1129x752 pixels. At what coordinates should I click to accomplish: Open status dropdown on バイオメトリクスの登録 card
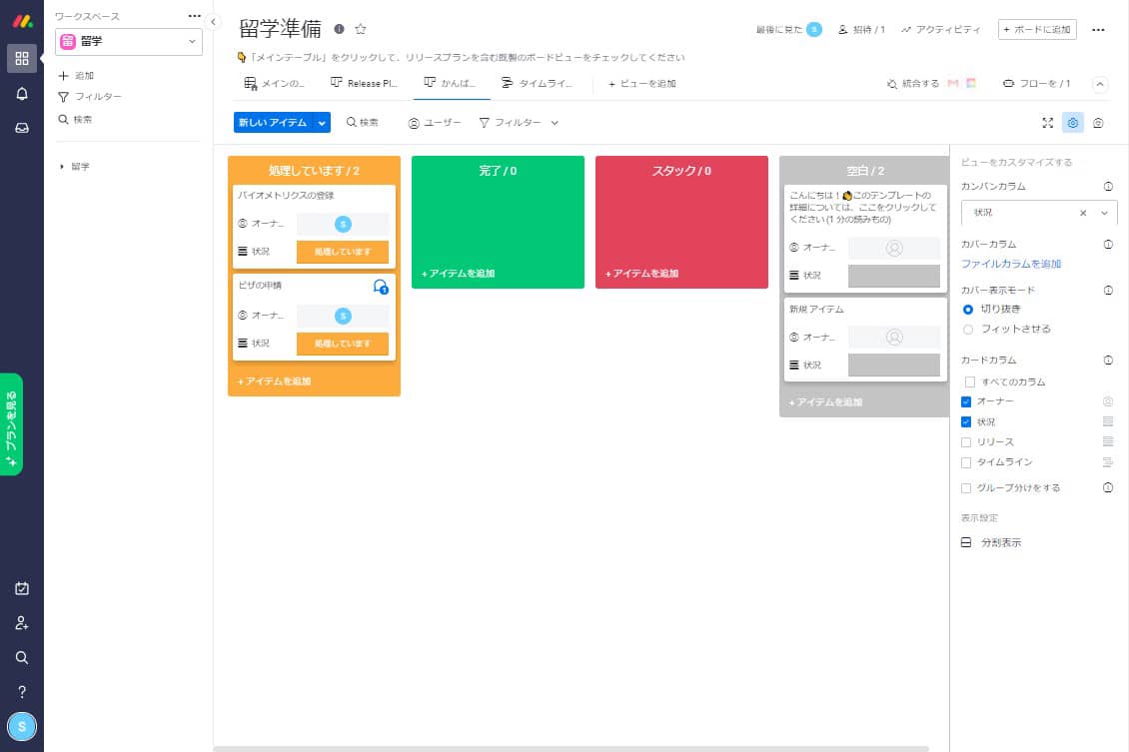pos(343,252)
